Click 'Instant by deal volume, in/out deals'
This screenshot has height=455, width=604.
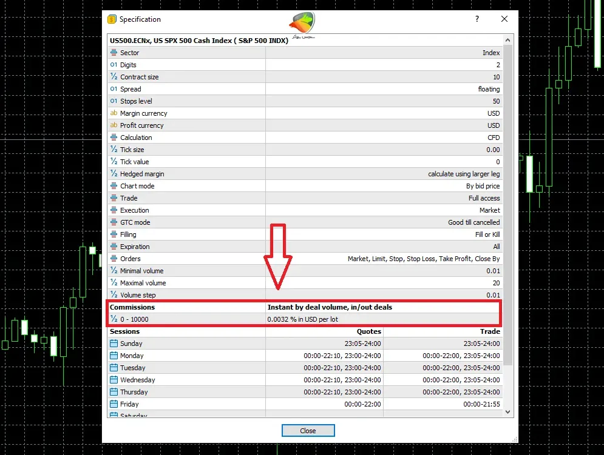point(330,307)
